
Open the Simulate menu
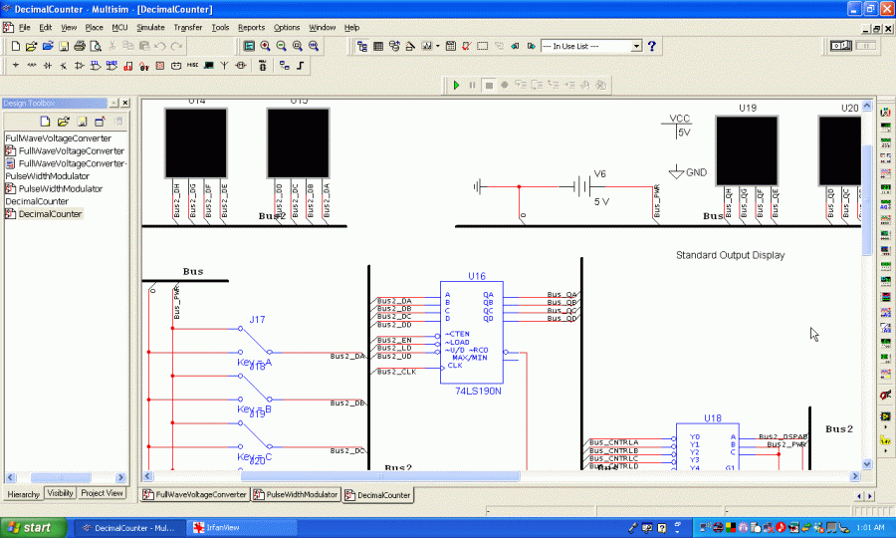[x=150, y=28]
